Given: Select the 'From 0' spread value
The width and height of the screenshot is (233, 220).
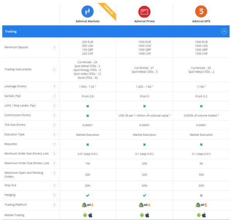Looking at the screenshot, I should tap(144, 96).
